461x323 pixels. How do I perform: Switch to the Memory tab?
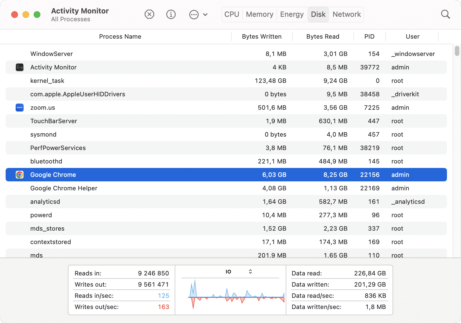[259, 14]
